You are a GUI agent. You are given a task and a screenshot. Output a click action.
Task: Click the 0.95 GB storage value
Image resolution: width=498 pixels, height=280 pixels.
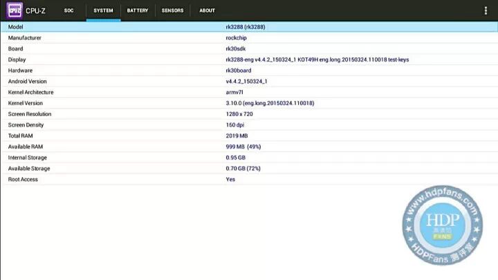click(236, 158)
